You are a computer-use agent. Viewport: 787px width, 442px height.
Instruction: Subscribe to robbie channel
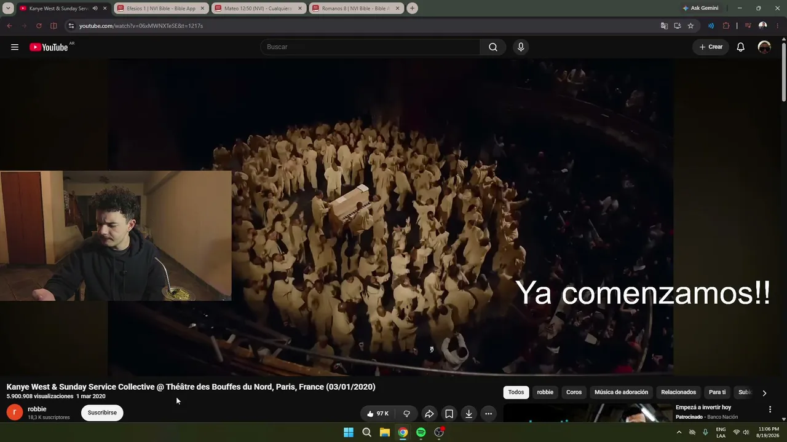pos(102,413)
